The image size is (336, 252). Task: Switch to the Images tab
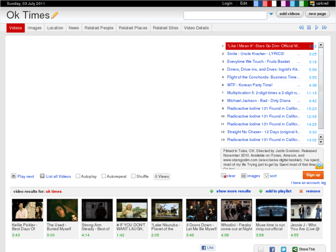35,28
